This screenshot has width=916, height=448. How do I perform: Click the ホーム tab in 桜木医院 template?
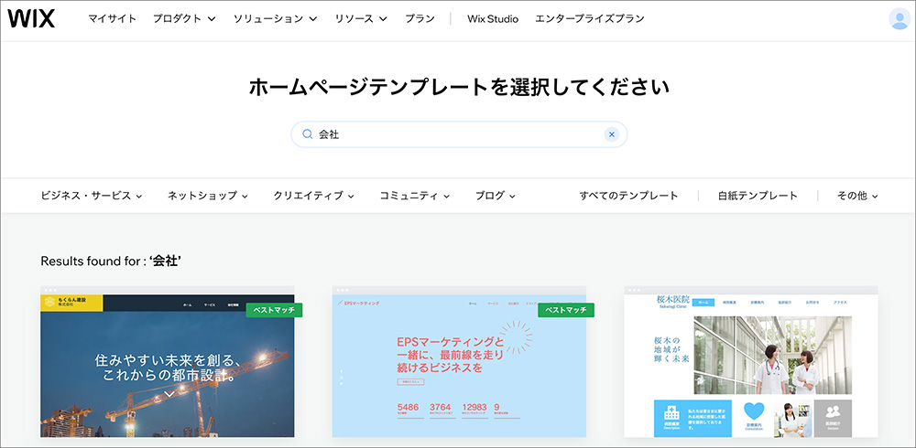tap(703, 302)
